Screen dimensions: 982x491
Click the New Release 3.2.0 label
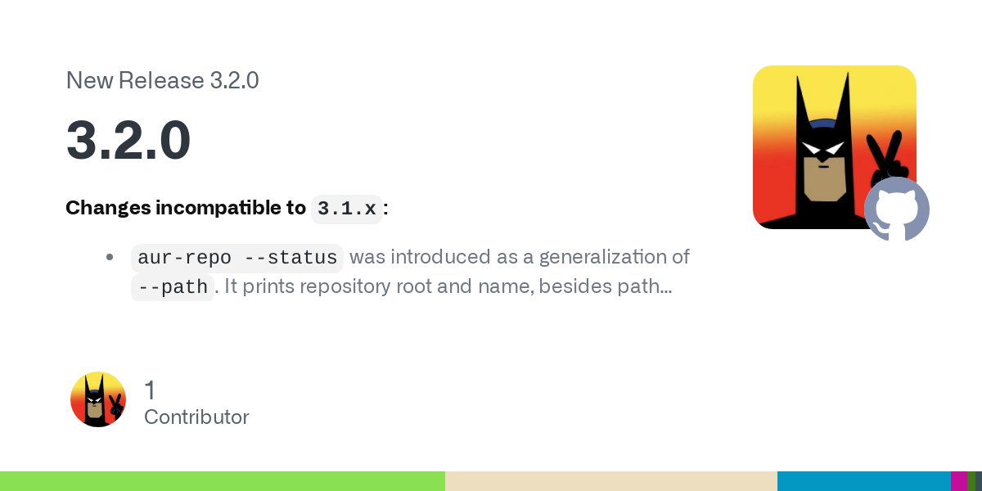point(162,80)
